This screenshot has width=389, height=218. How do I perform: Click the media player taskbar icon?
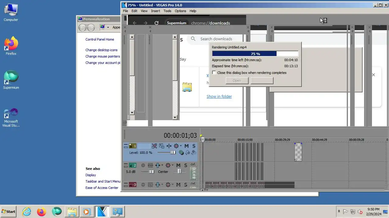(87, 212)
